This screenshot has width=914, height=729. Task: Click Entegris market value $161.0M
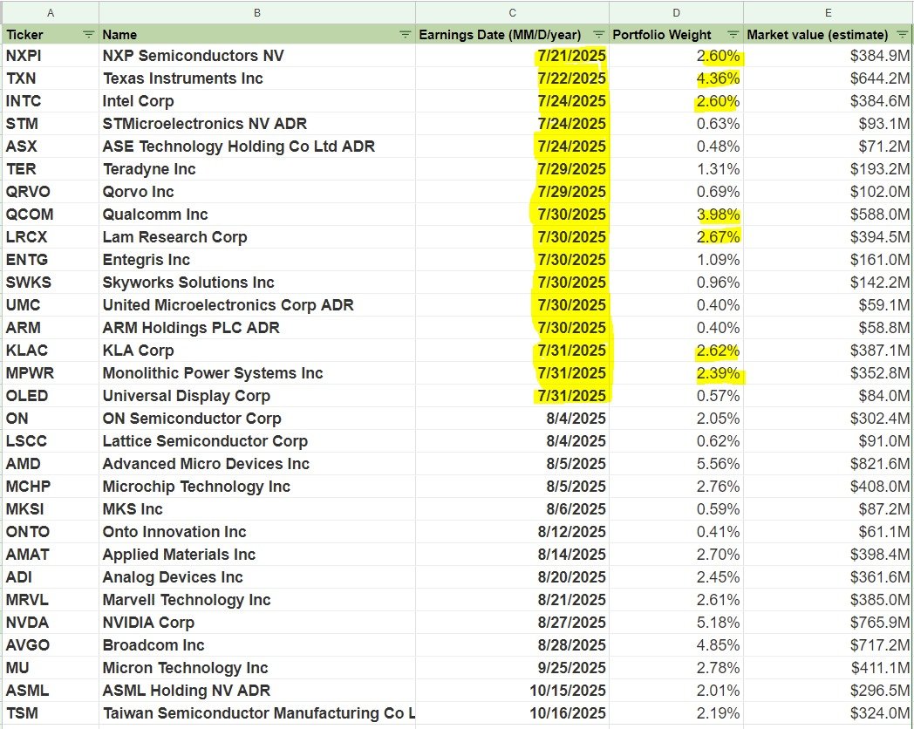point(828,261)
